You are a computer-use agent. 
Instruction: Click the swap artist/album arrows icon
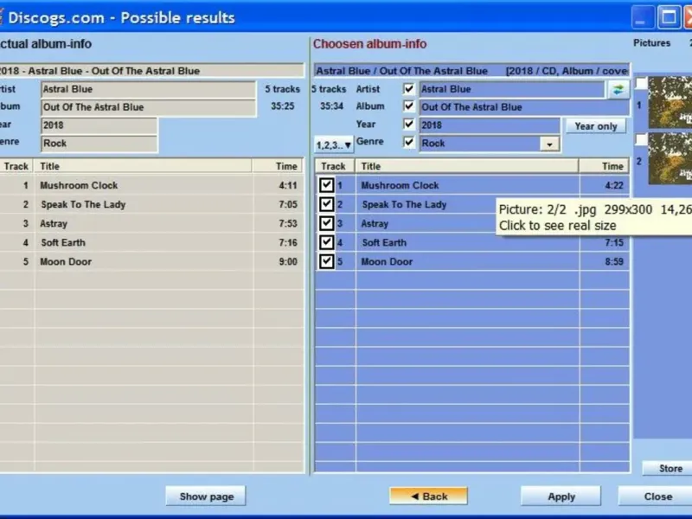coord(618,90)
